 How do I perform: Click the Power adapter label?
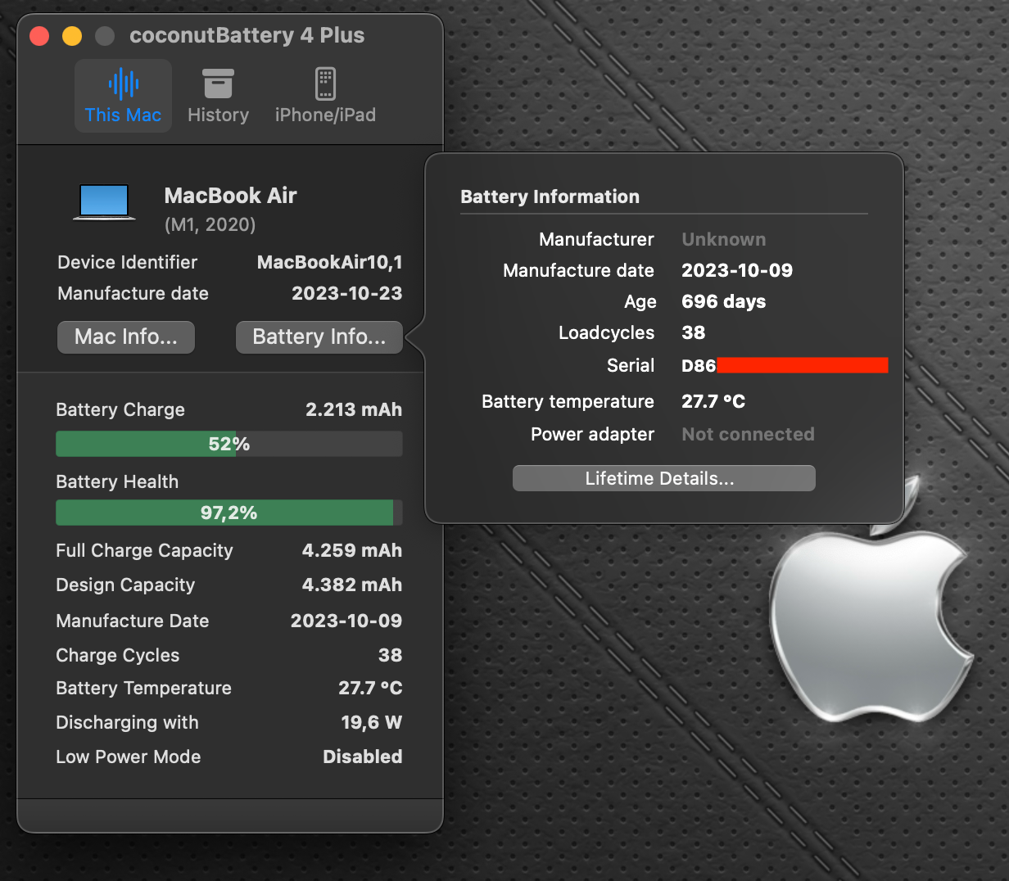point(593,434)
